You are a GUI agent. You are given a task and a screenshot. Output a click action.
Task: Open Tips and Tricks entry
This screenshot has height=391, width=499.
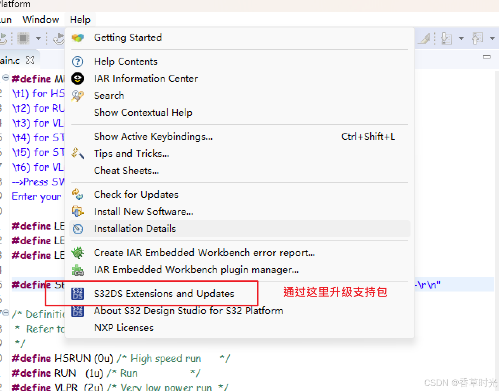pos(240,154)
